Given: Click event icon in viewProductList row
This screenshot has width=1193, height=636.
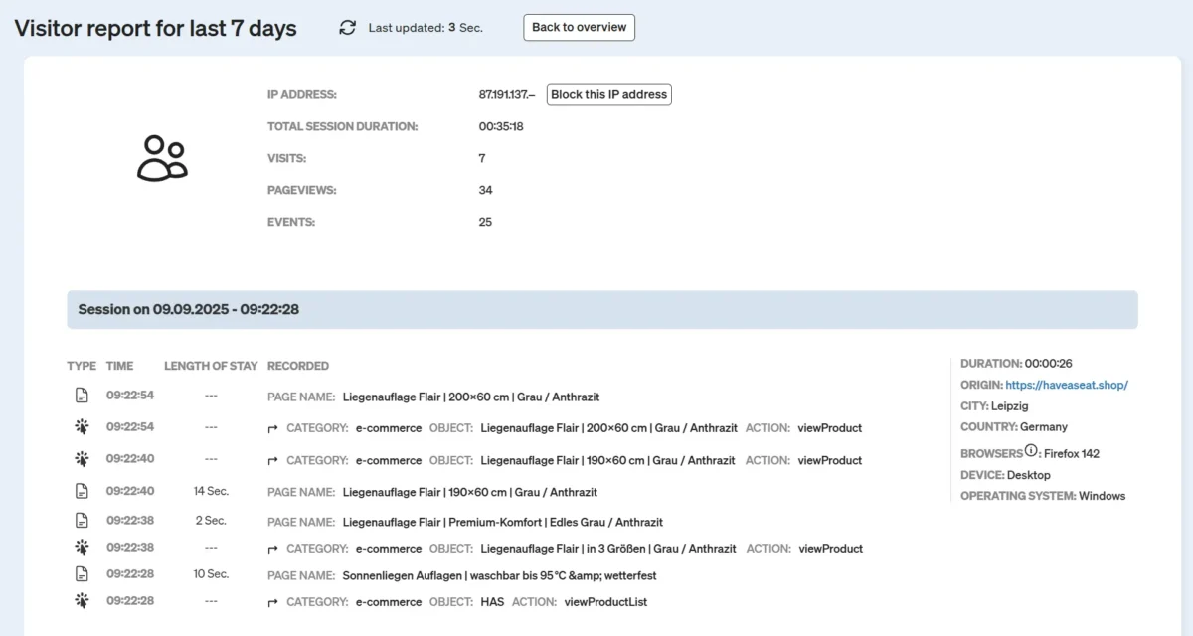Looking at the screenshot, I should [x=82, y=601].
